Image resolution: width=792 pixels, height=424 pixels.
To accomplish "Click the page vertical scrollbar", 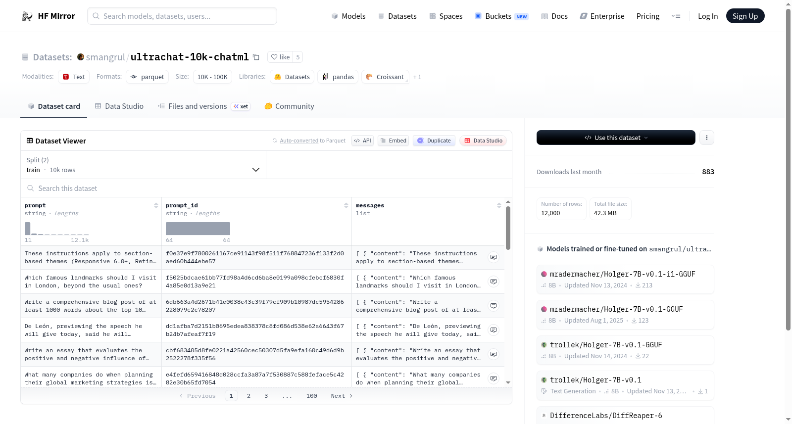I will (788, 169).
